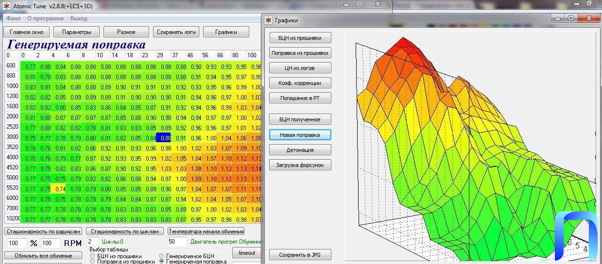Click column header 46
This screenshot has height=264, width=602.
[x=194, y=55]
